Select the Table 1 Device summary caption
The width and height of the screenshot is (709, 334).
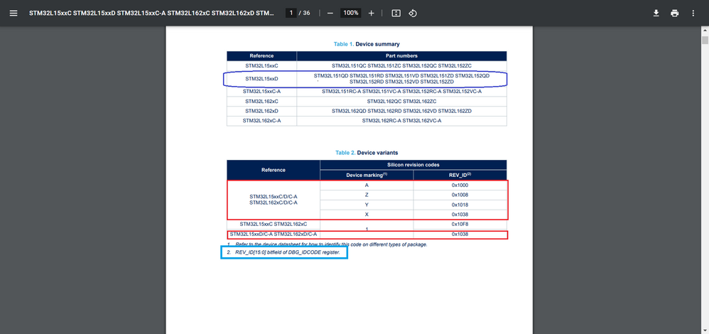pos(367,44)
